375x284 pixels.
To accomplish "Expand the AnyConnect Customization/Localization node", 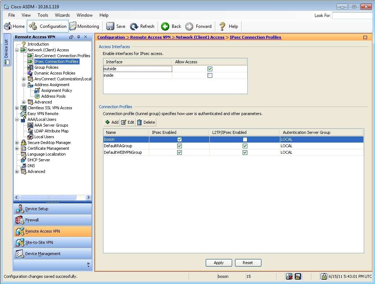I will click(24, 79).
